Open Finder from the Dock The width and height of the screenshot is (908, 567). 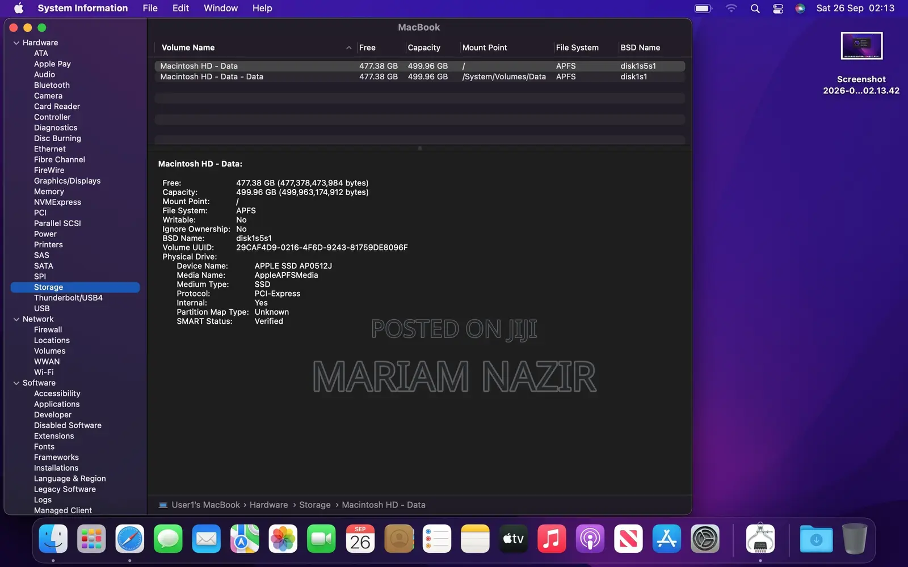pyautogui.click(x=53, y=538)
